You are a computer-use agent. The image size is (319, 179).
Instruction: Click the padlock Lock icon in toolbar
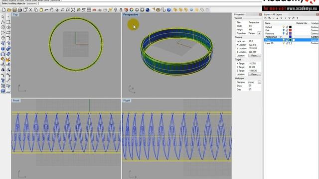(121, 10)
